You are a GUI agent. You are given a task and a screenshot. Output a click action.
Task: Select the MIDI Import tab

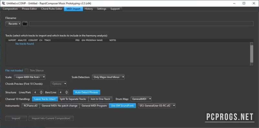73,9
